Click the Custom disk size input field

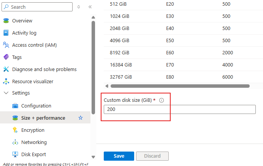click(179, 109)
